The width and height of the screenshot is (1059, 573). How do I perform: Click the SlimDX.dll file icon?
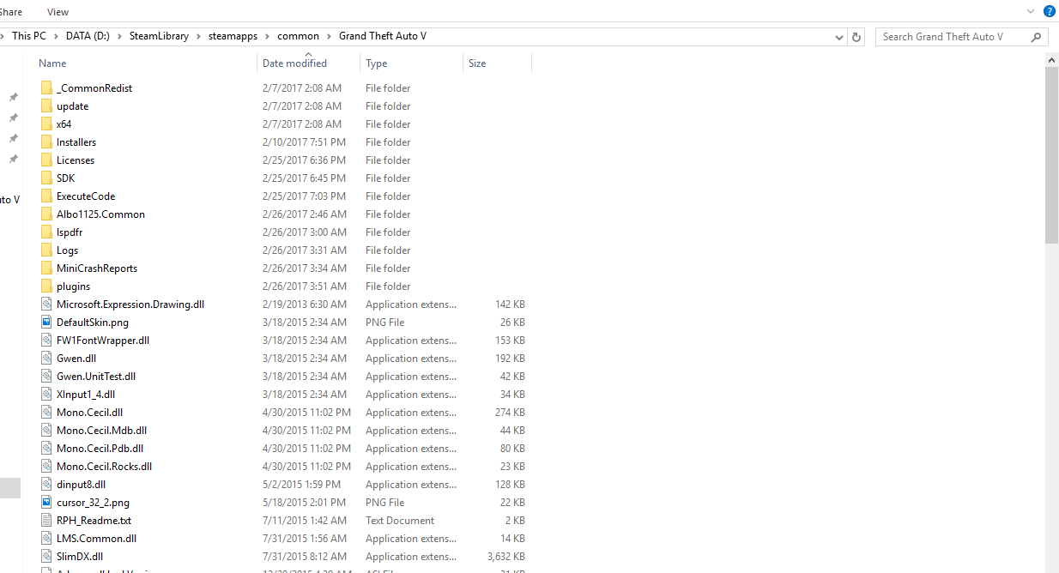(x=46, y=556)
